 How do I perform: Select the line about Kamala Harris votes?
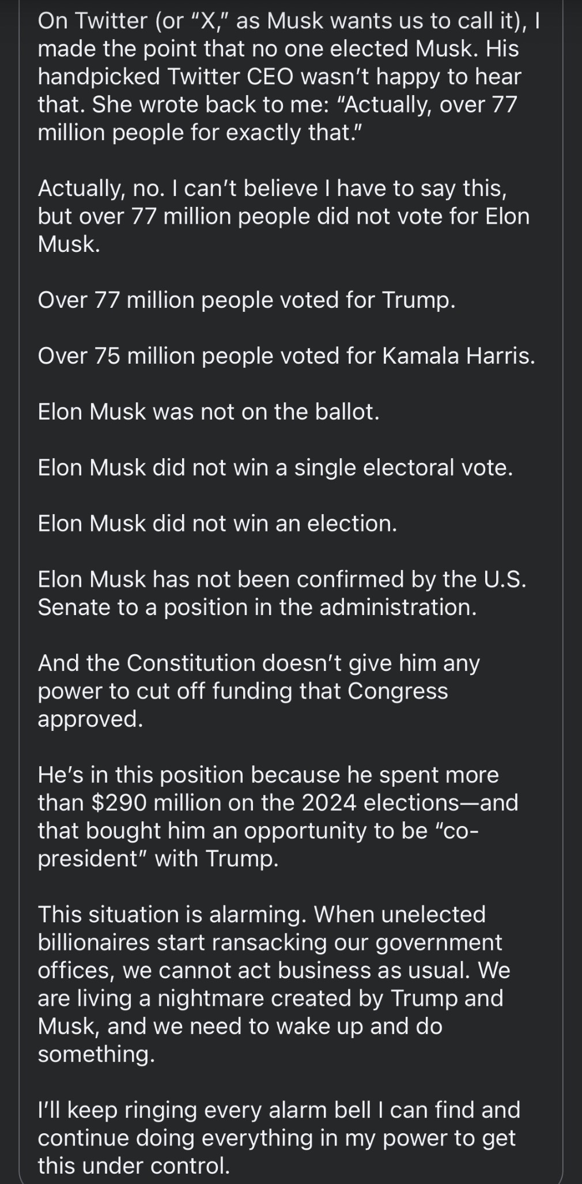tap(286, 356)
